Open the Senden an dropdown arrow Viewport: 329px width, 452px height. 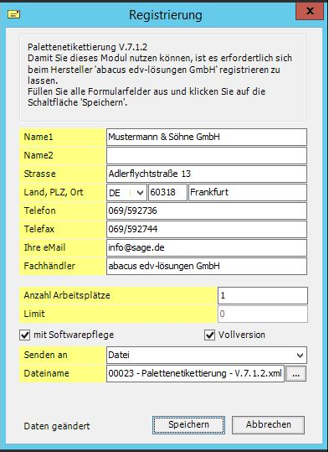pyautogui.click(x=300, y=356)
